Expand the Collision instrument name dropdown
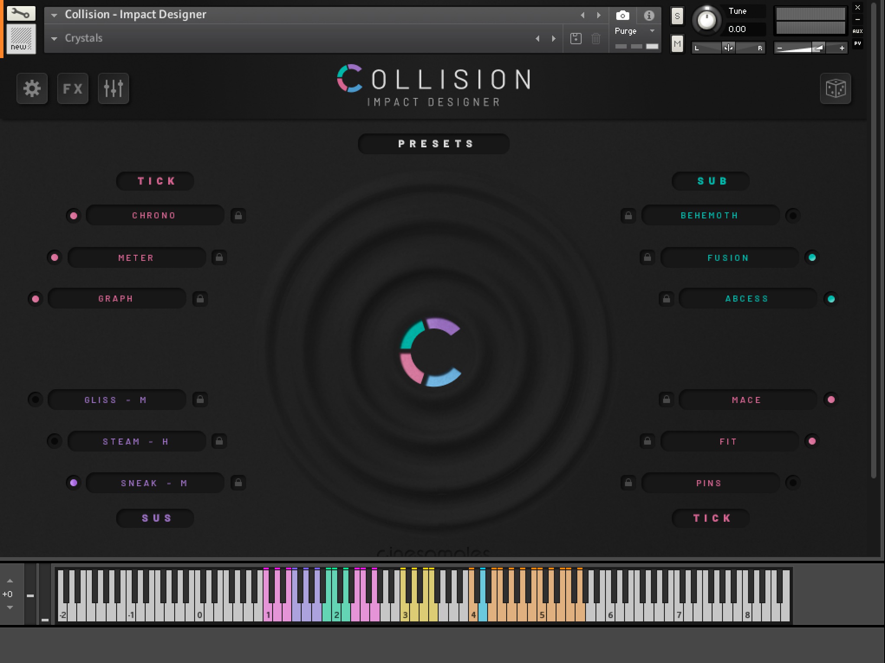Screen dimensions: 885x663 54,15
